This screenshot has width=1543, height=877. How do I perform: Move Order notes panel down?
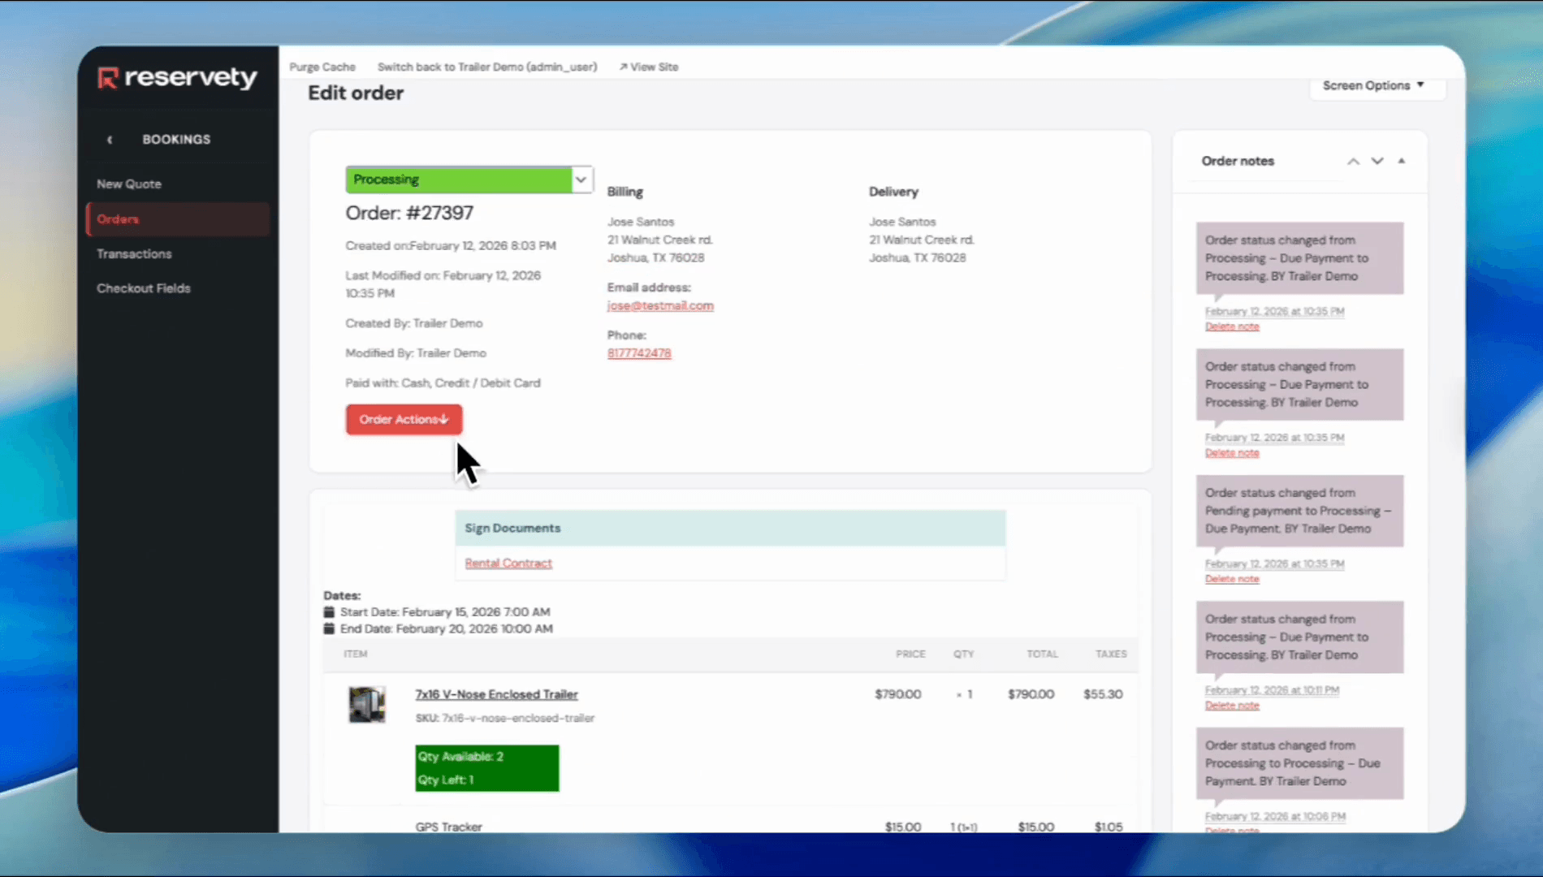pos(1377,162)
